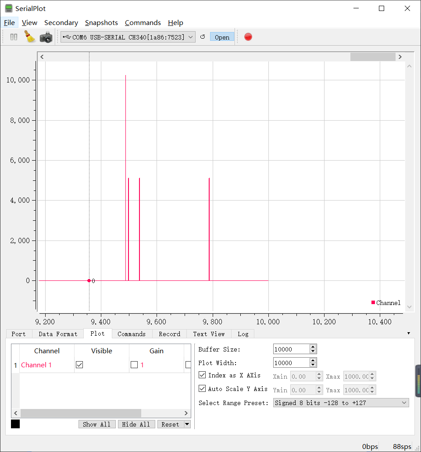Image resolution: width=421 pixels, height=452 pixels.
Task: Take a snapshot with camera icon
Action: pos(46,37)
